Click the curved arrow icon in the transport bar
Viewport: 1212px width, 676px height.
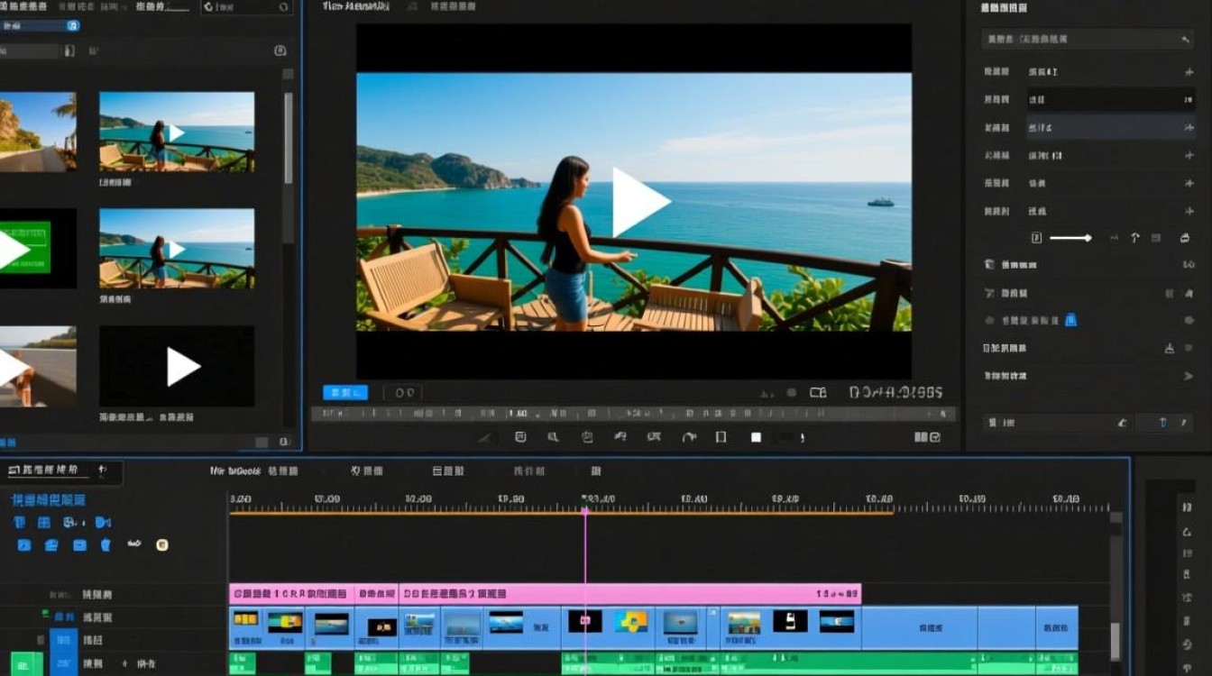[x=689, y=437]
